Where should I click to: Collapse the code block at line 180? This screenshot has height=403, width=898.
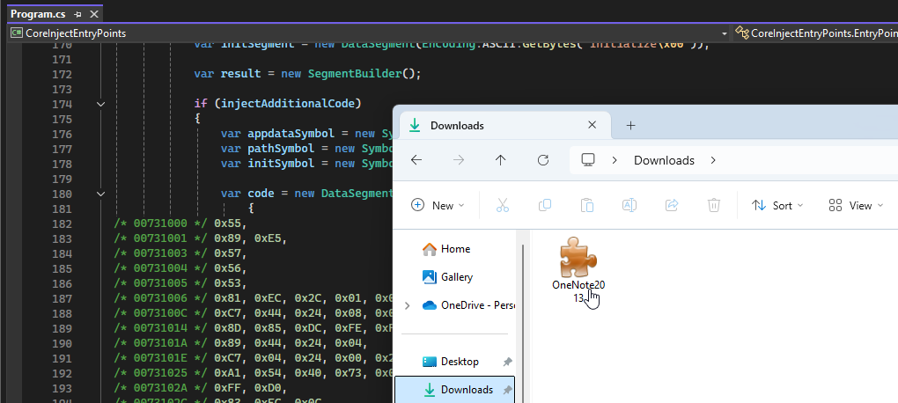100,194
